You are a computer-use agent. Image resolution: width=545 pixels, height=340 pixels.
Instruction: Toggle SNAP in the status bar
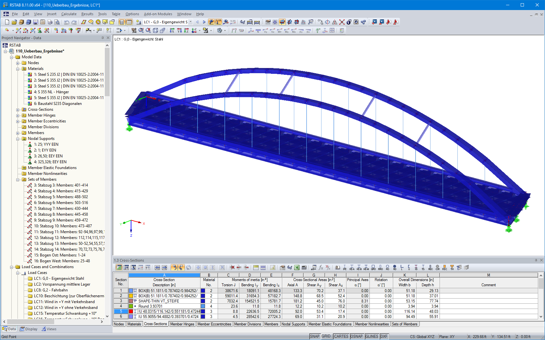[x=315, y=336]
